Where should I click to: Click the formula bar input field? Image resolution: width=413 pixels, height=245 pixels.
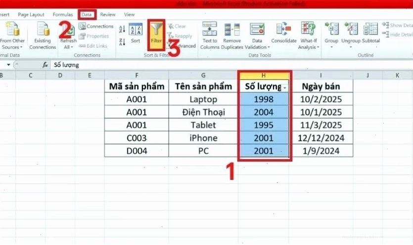point(232,65)
